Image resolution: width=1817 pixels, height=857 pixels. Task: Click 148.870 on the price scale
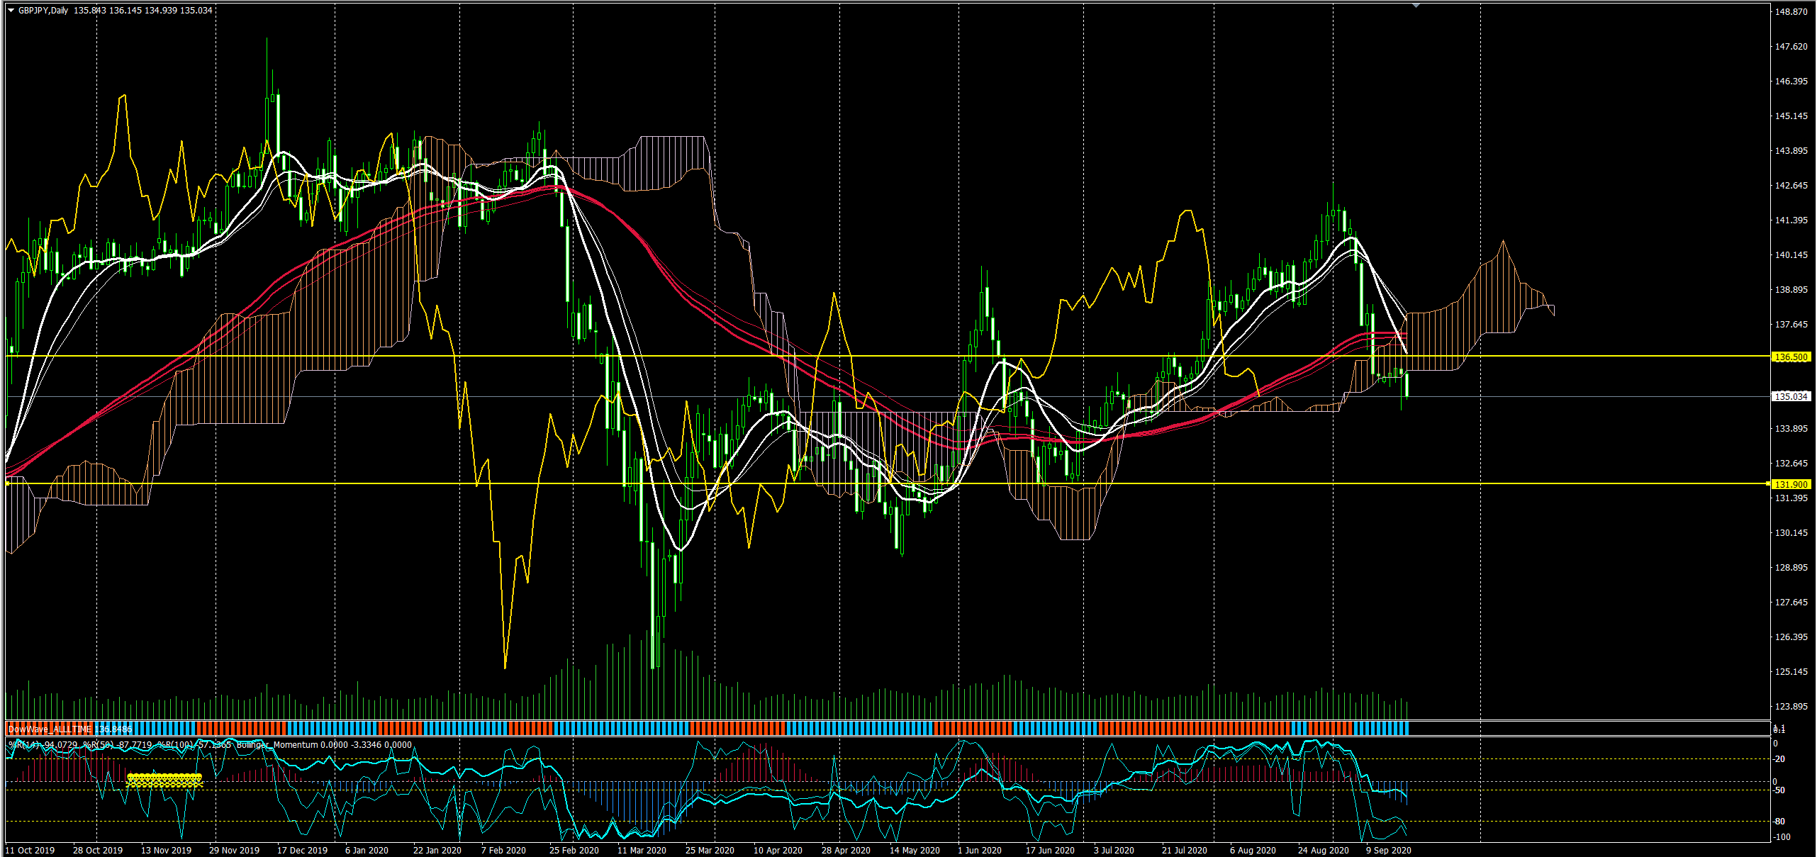click(x=1791, y=12)
